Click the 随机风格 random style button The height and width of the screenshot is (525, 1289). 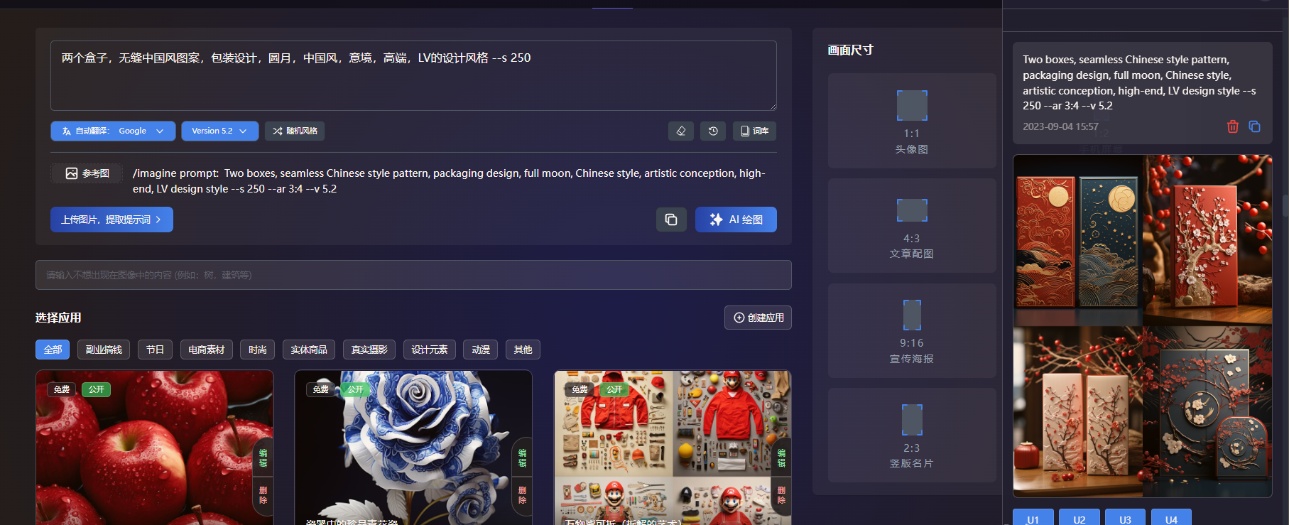[295, 131]
